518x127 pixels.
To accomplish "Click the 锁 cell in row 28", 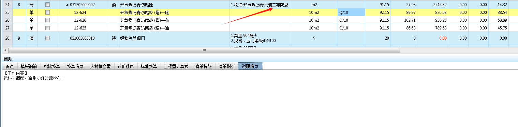I will pyautogui.click(x=114, y=38).
